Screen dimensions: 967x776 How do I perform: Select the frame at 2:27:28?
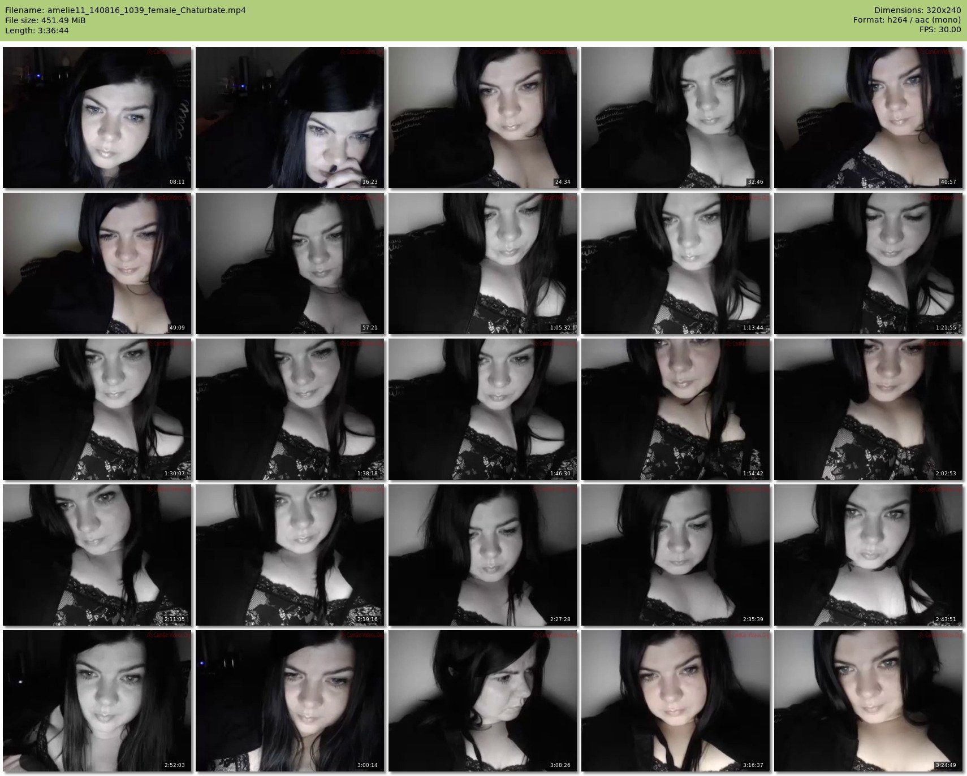(x=483, y=555)
